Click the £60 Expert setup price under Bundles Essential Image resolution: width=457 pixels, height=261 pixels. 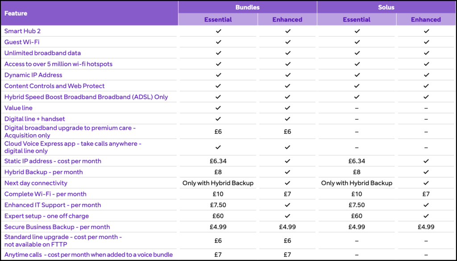click(218, 216)
